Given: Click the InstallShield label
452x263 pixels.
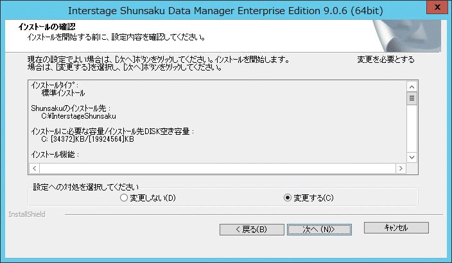Looking at the screenshot, I should tap(27, 214).
